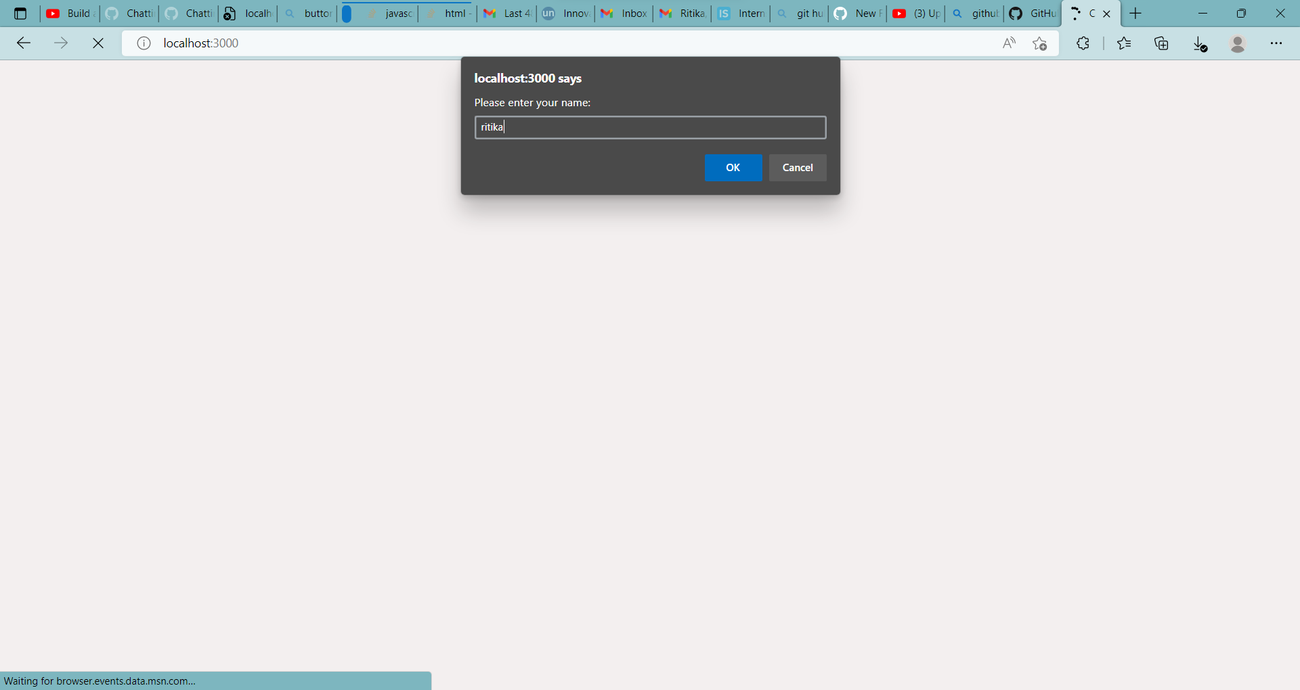Open the user profile menu
Screen dimensions: 1300x690
click(x=1238, y=43)
